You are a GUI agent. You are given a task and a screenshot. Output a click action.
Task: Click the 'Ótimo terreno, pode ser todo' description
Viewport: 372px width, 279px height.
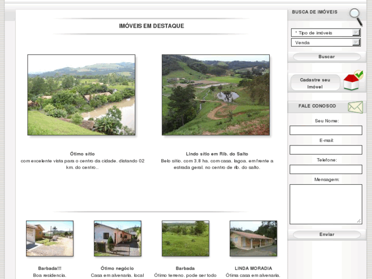pos(185,275)
